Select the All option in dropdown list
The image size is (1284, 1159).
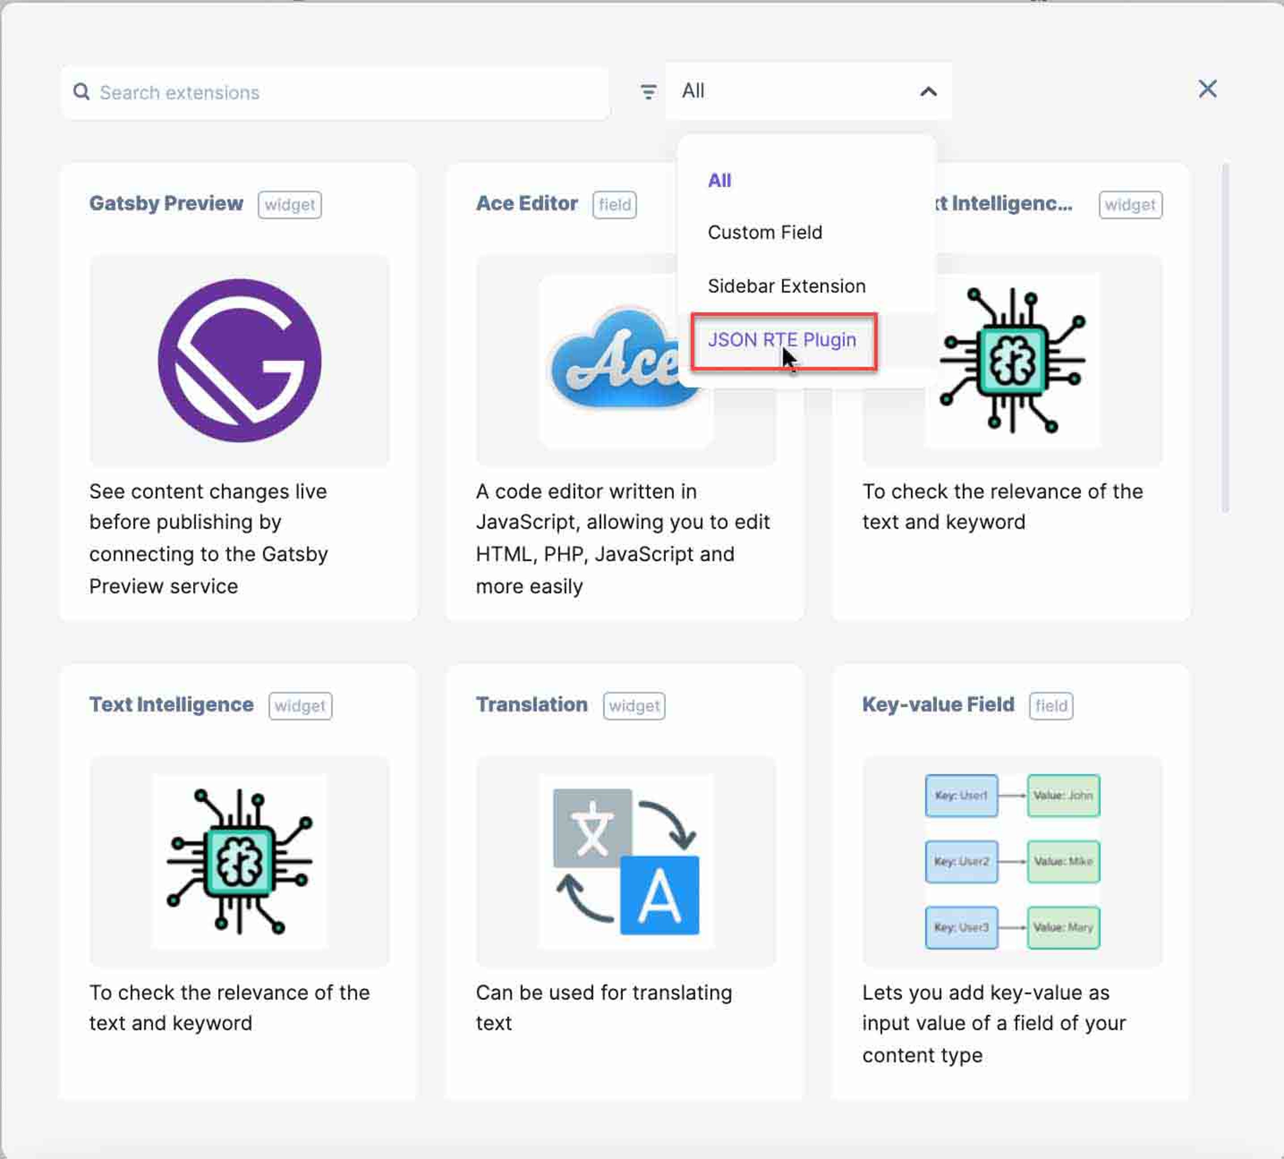[x=719, y=180]
